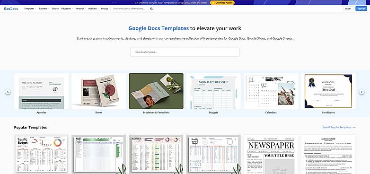Open the GooDocs home logo
This screenshot has height=174, width=370.
pyautogui.click(x=11, y=9)
